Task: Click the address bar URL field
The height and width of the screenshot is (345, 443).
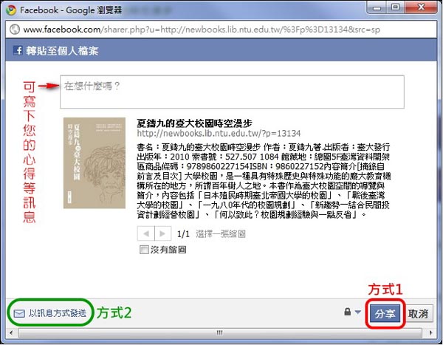Action: [221, 30]
